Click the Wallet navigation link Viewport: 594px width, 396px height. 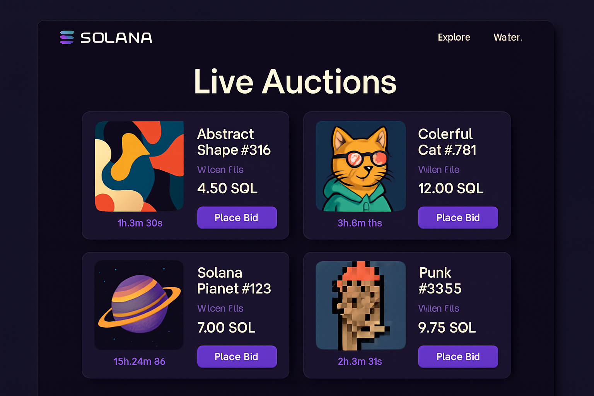point(508,37)
